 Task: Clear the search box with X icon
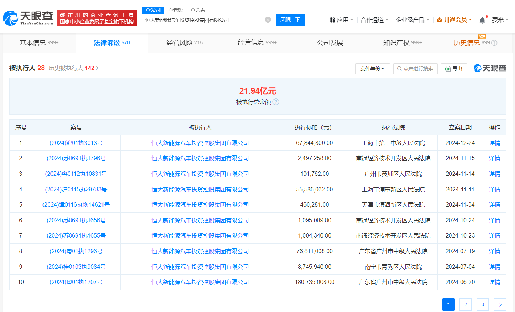(268, 20)
